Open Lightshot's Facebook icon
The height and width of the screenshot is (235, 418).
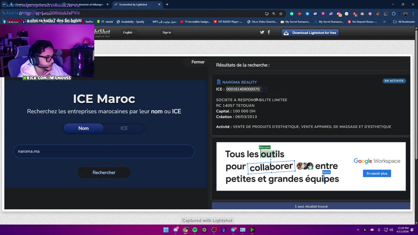tap(269, 33)
